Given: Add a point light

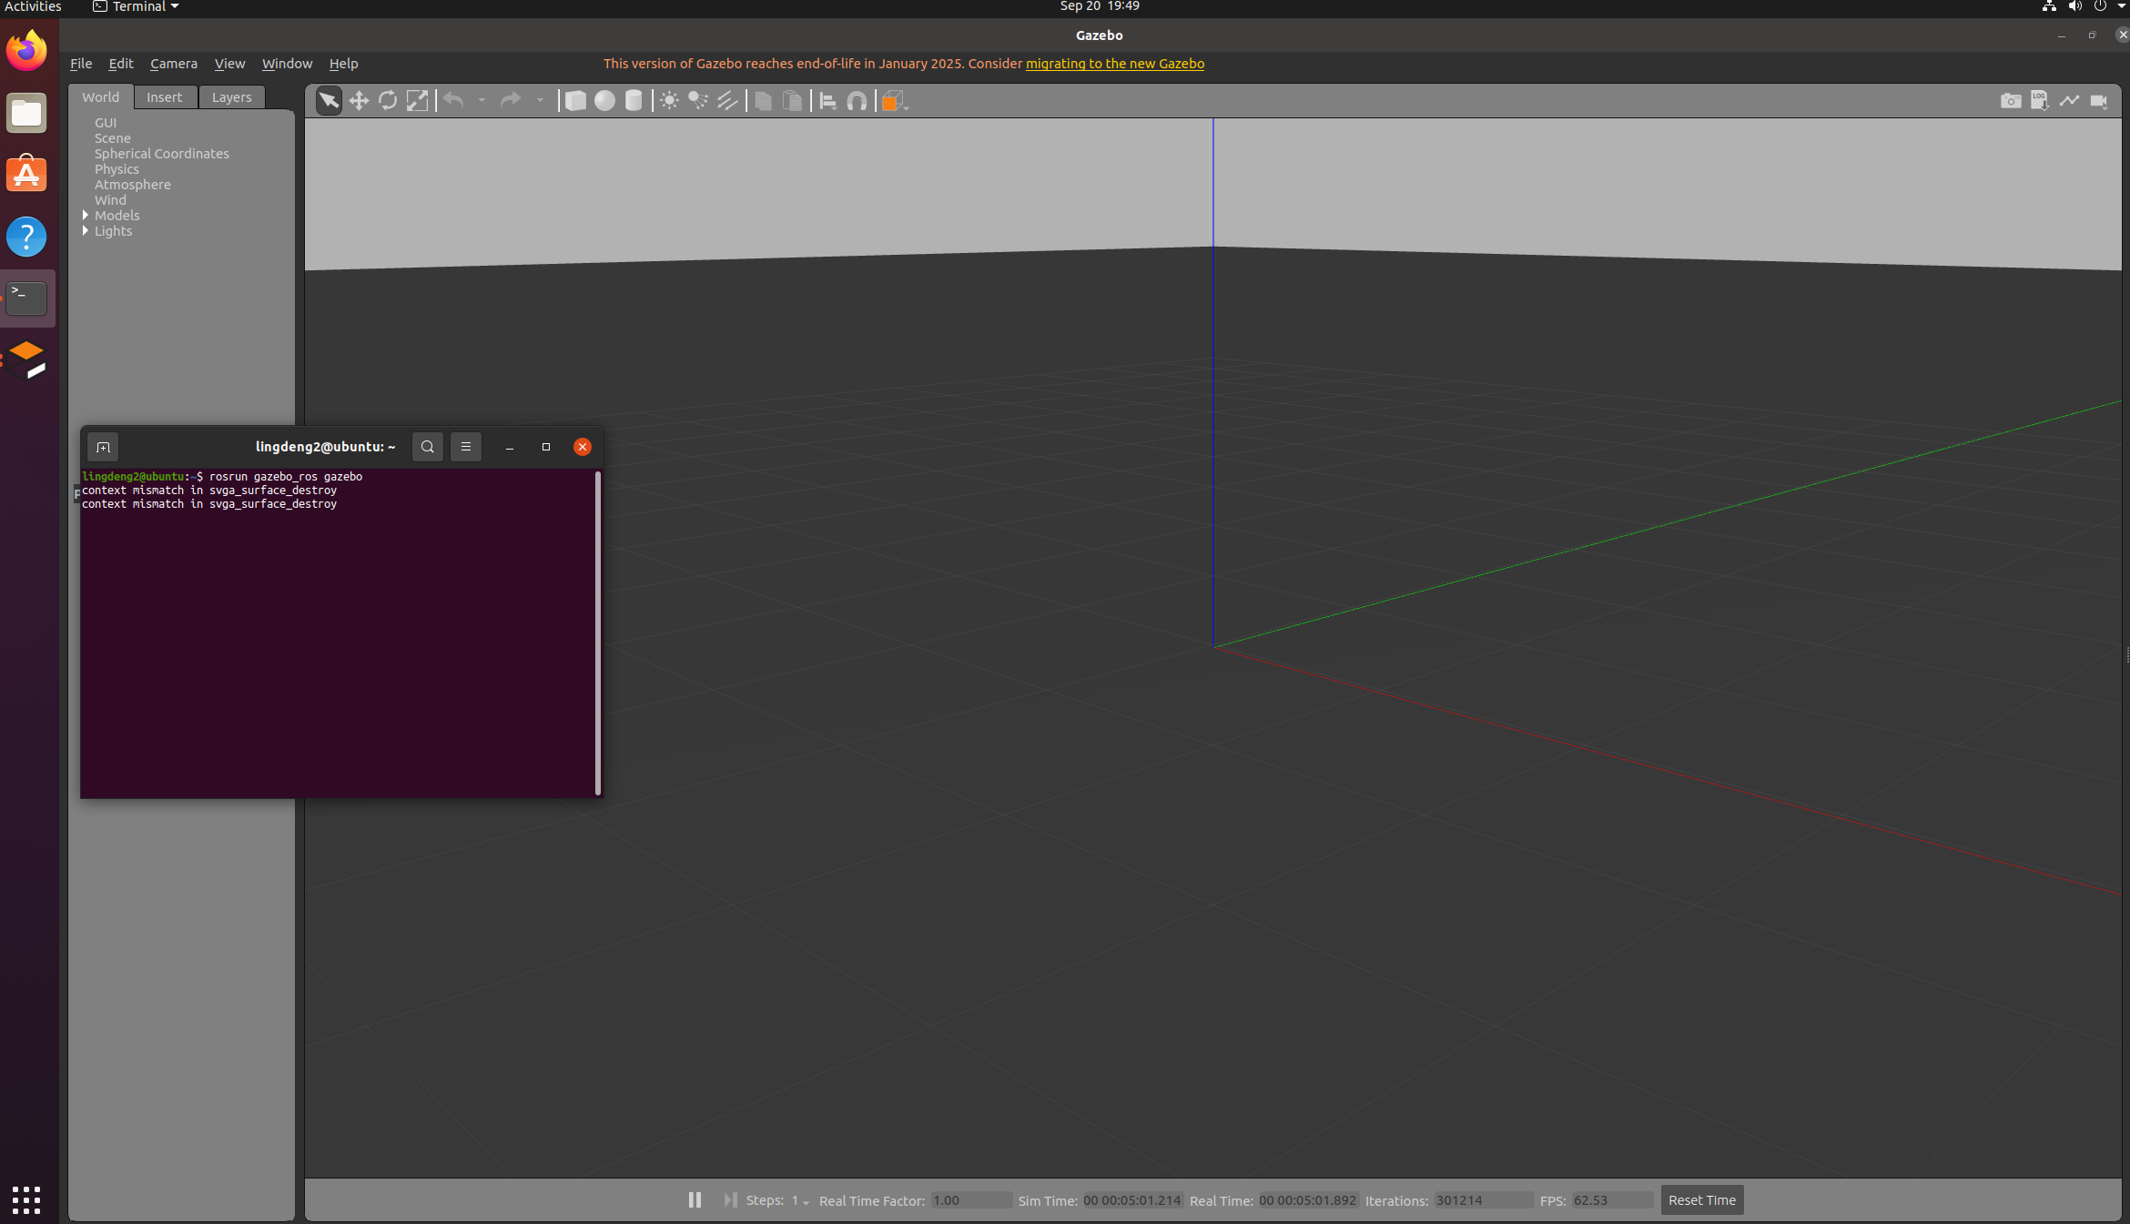Looking at the screenshot, I should pyautogui.click(x=669, y=101).
